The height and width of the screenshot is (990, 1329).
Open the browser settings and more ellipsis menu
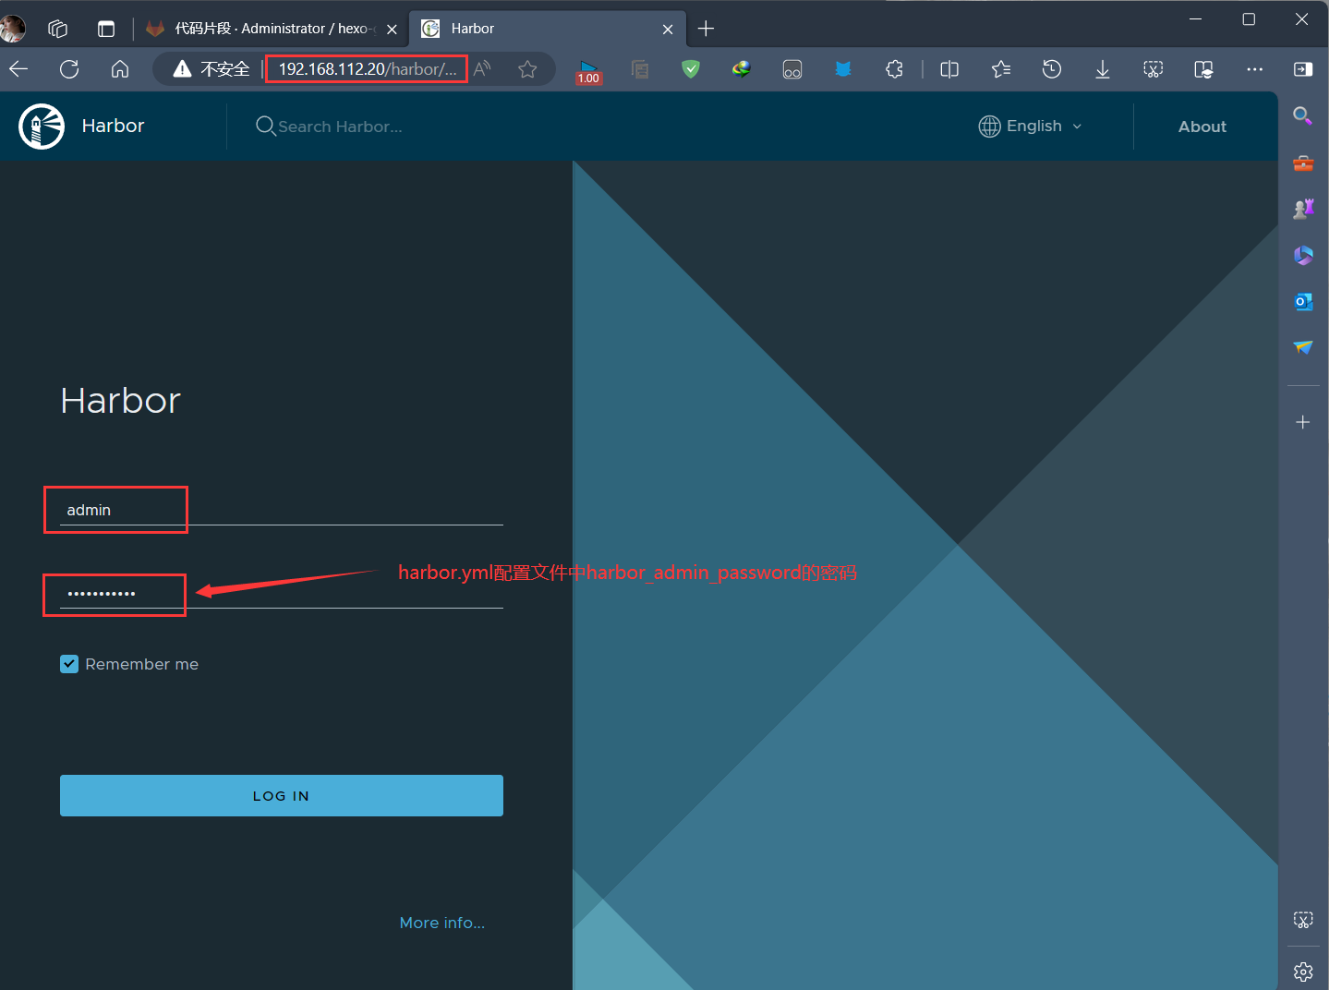click(x=1254, y=69)
